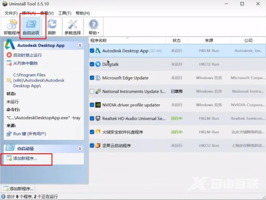This screenshot has height=200, width=266.
Task: Uncheck the Autodesk Desktop App checkbox
Action: (x=92, y=51)
